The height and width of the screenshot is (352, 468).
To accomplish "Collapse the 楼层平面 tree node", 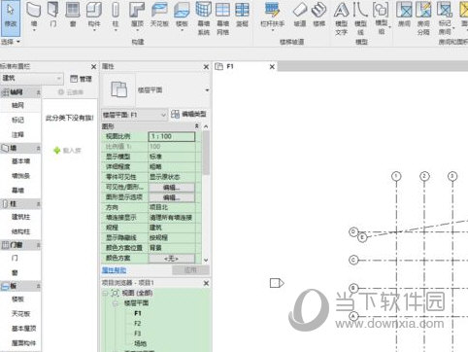I will (x=116, y=303).
